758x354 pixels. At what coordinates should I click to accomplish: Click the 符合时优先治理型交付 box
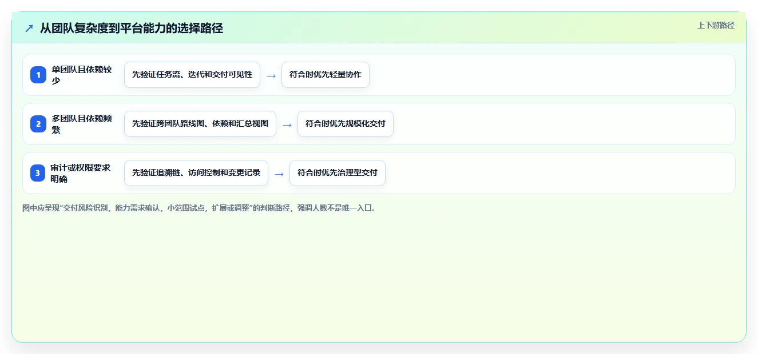338,173
